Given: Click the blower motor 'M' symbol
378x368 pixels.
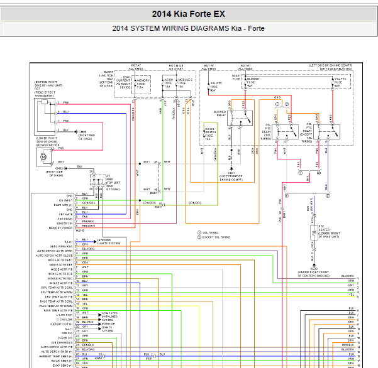Looking at the screenshot, I should tap(43, 157).
